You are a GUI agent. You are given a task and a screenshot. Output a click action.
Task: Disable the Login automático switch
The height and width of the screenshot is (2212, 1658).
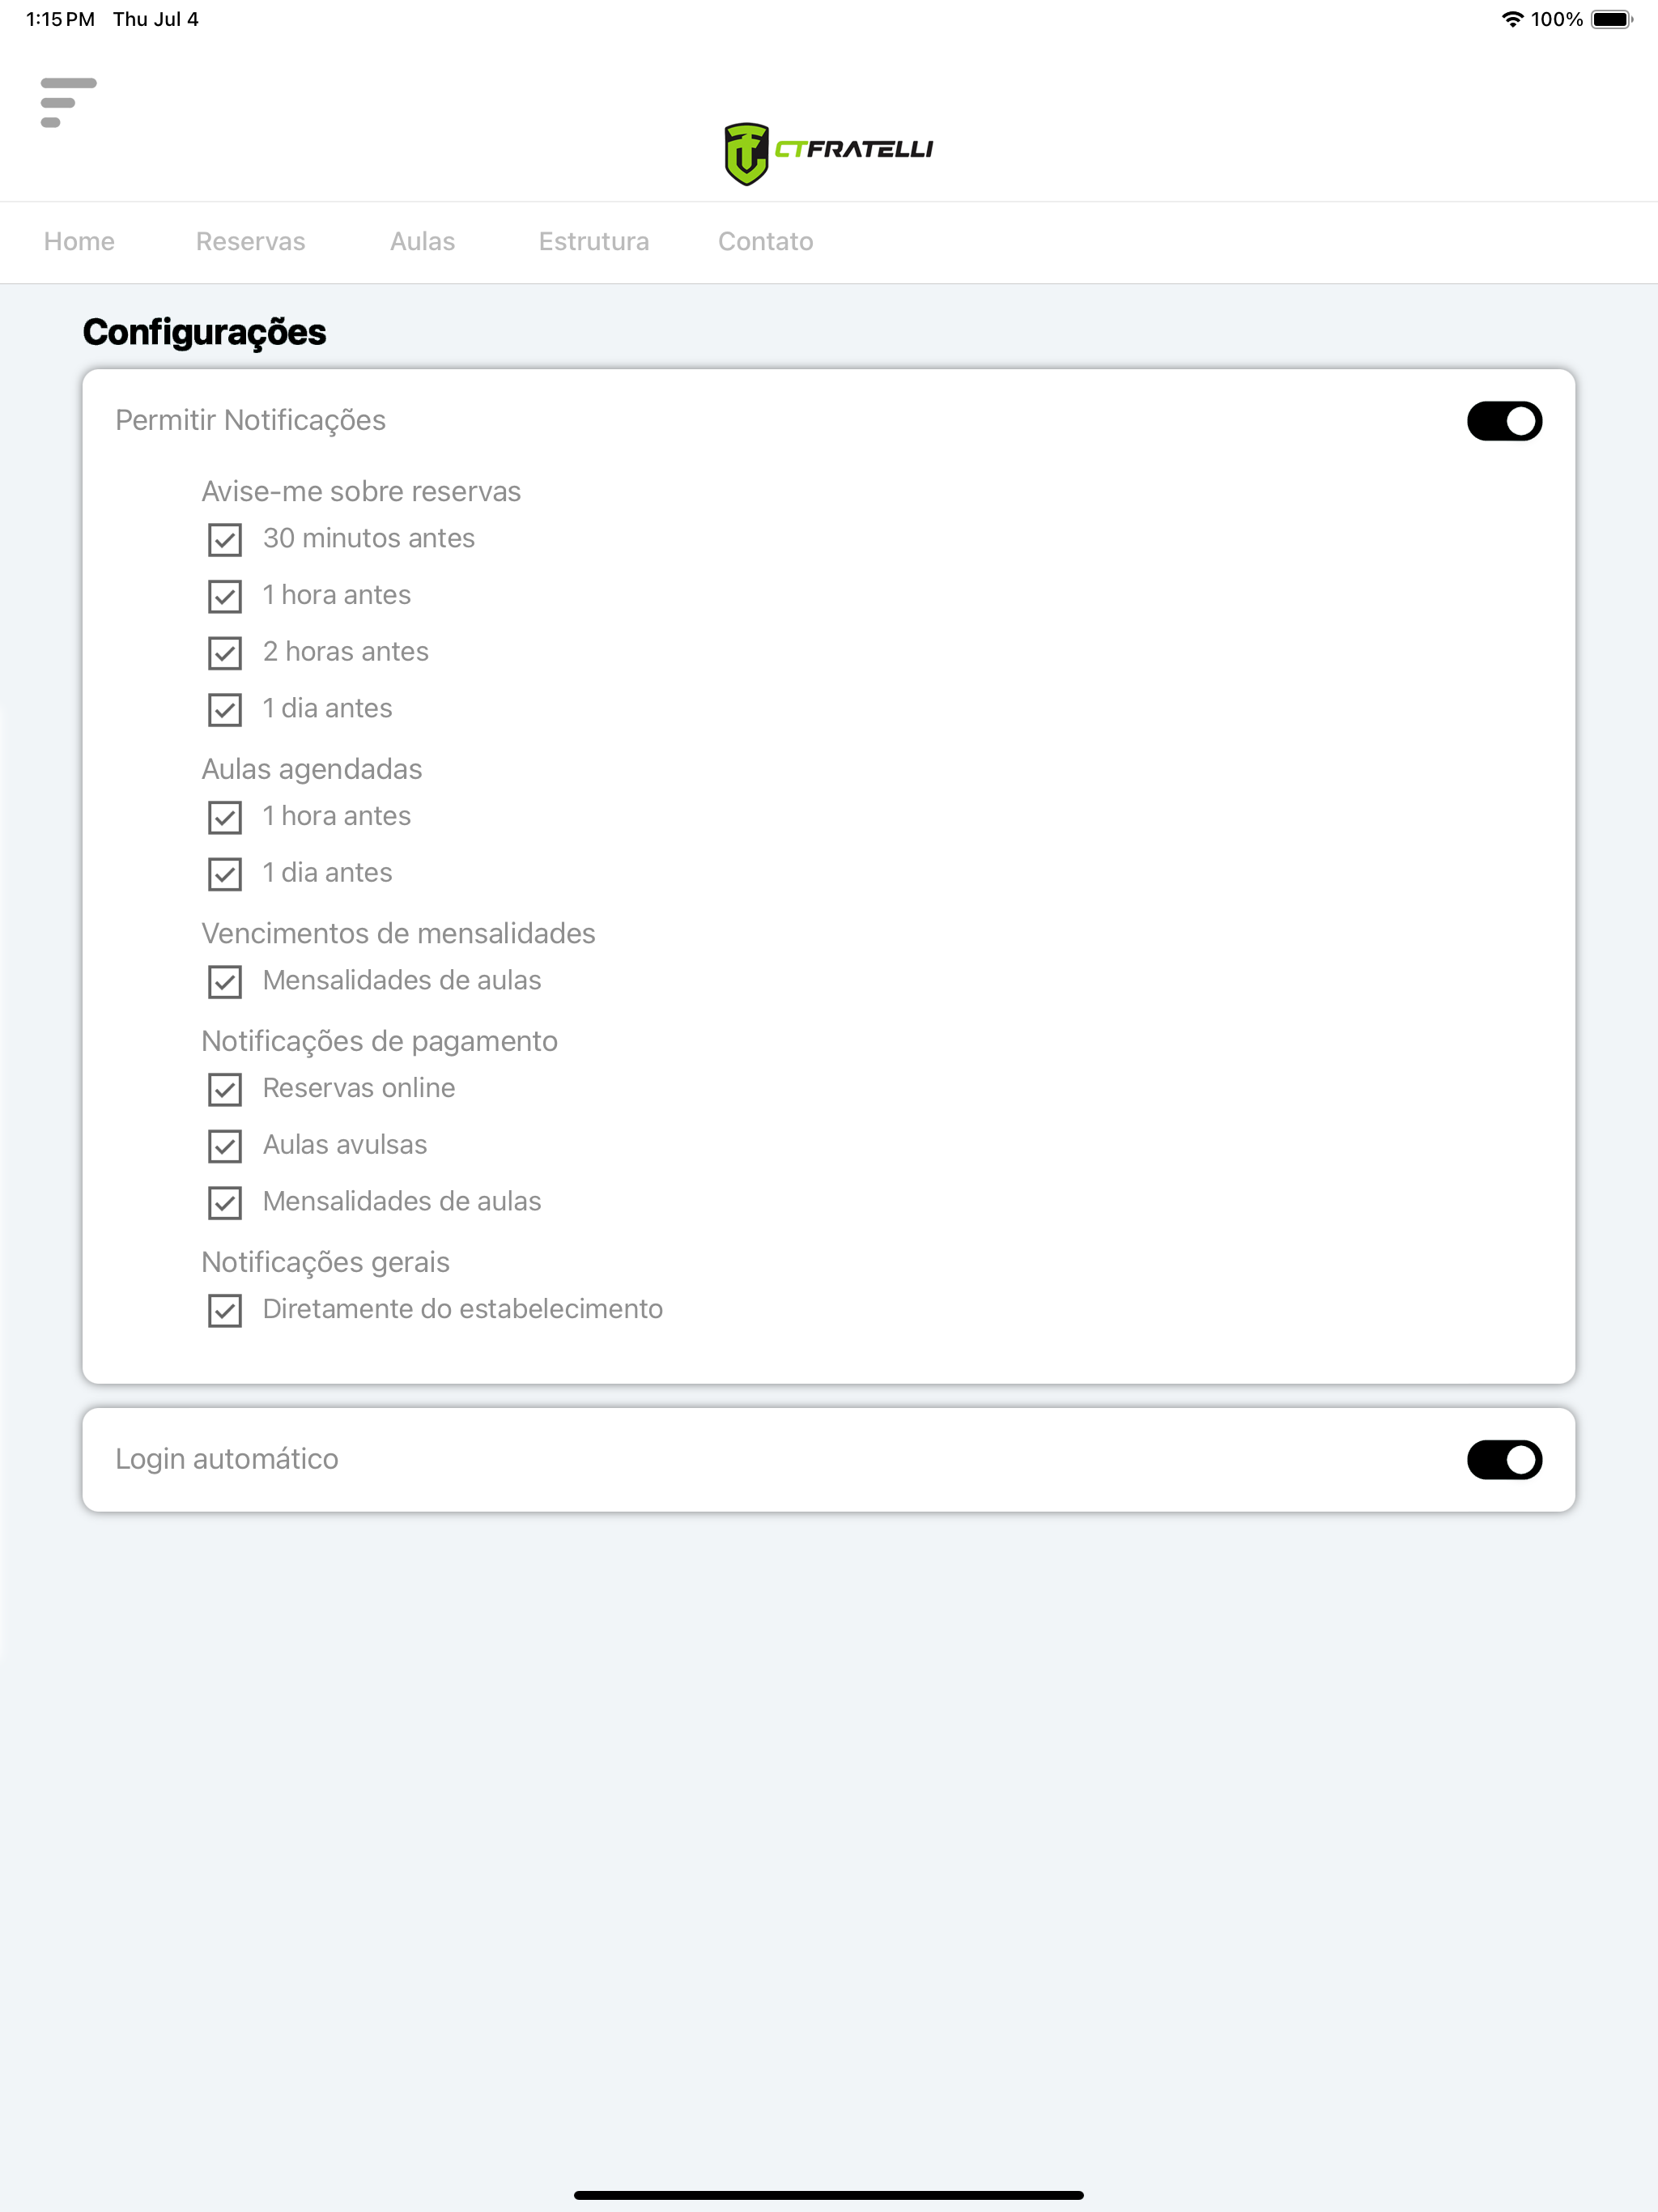coord(1504,1460)
